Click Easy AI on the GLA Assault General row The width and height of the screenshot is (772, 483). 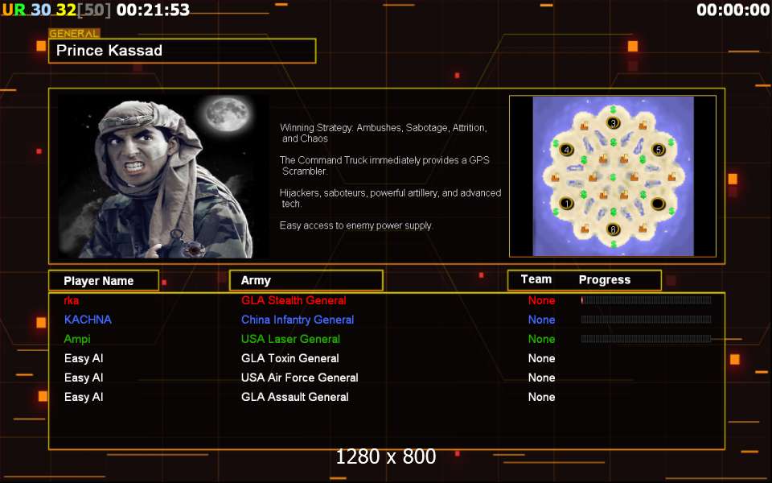pyautogui.click(x=84, y=397)
